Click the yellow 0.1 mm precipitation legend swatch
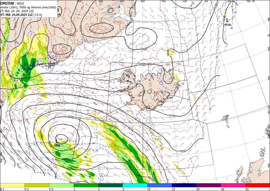270x191 pixels. point(12,185)
